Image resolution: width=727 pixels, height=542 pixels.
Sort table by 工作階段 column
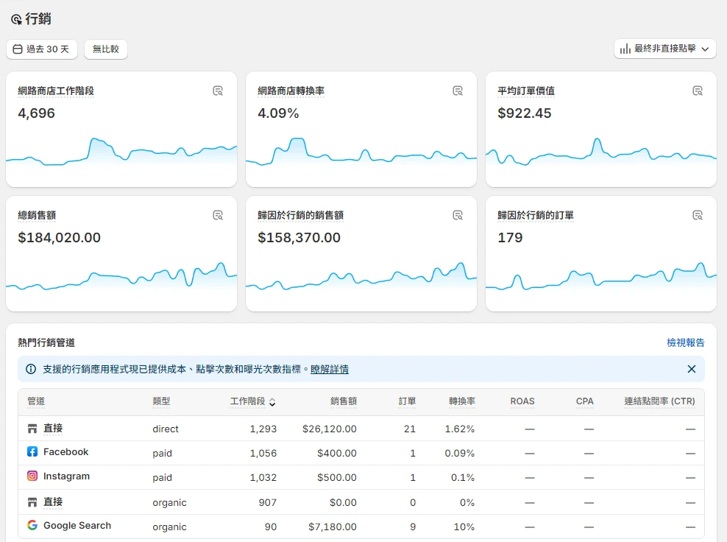coord(252,401)
